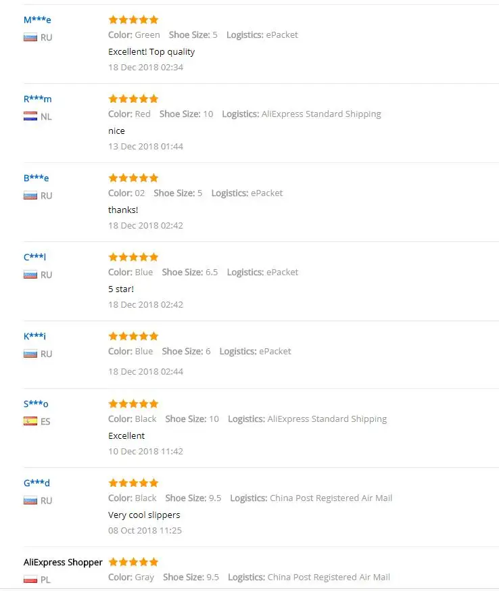Click the Polish flag under AliExpress Shopper

pyautogui.click(x=30, y=580)
